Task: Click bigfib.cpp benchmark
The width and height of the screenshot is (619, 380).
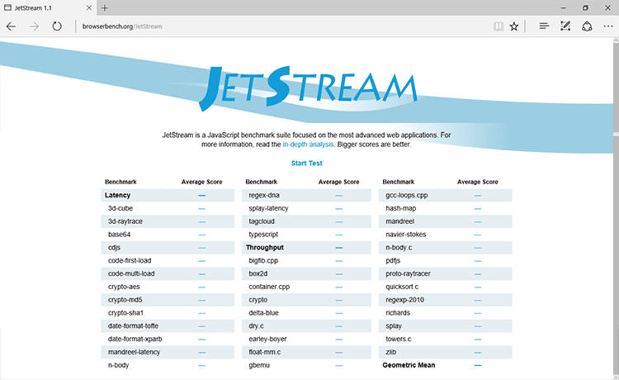Action: click(x=263, y=261)
